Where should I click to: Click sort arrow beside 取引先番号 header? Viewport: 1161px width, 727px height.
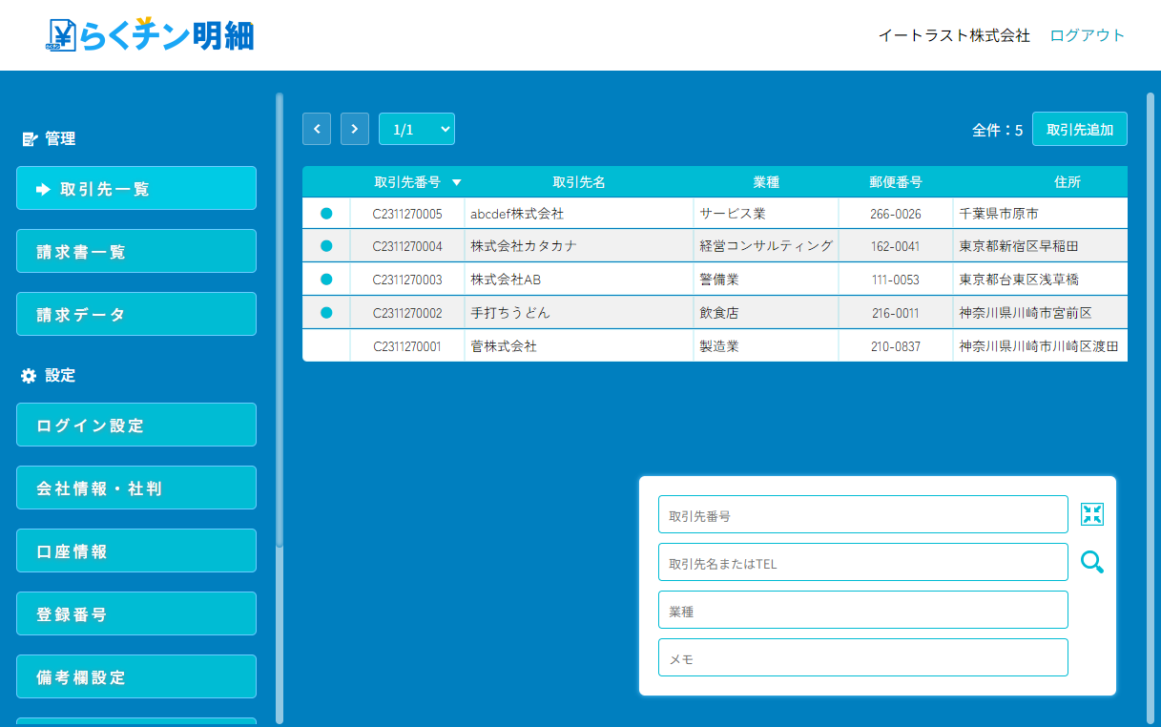point(456,182)
